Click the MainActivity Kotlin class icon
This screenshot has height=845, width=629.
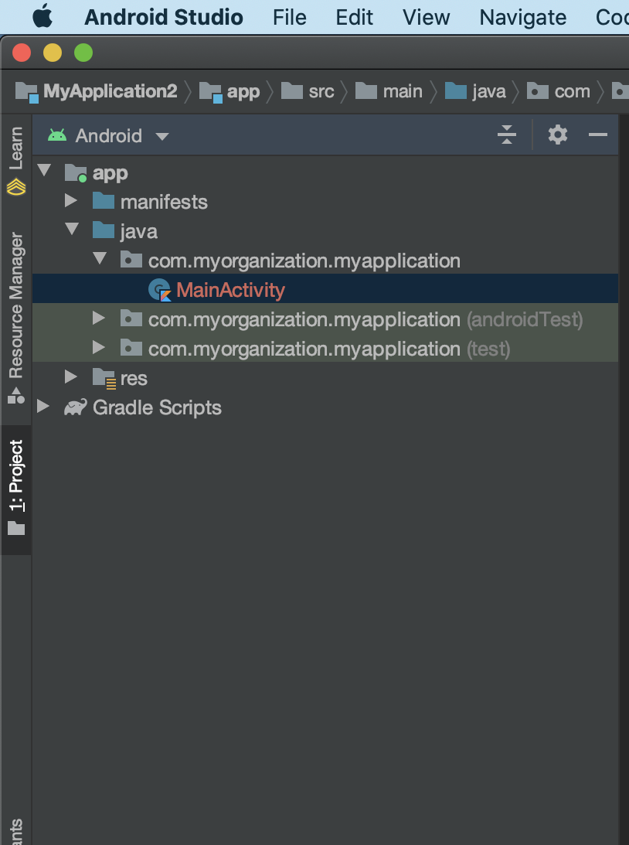click(x=159, y=291)
